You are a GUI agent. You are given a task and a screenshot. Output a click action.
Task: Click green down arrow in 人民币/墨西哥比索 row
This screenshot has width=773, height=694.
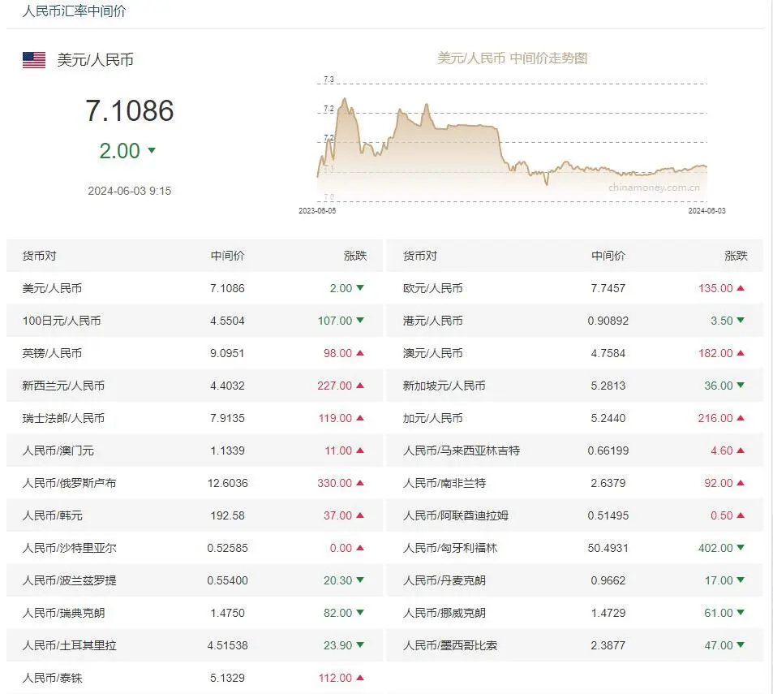(x=741, y=645)
